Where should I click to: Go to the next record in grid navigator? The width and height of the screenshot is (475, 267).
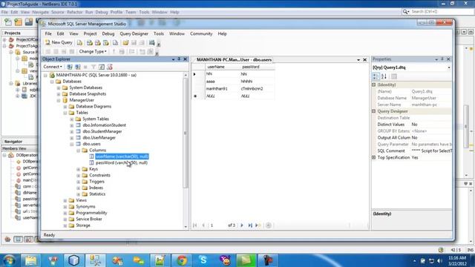coord(242,225)
